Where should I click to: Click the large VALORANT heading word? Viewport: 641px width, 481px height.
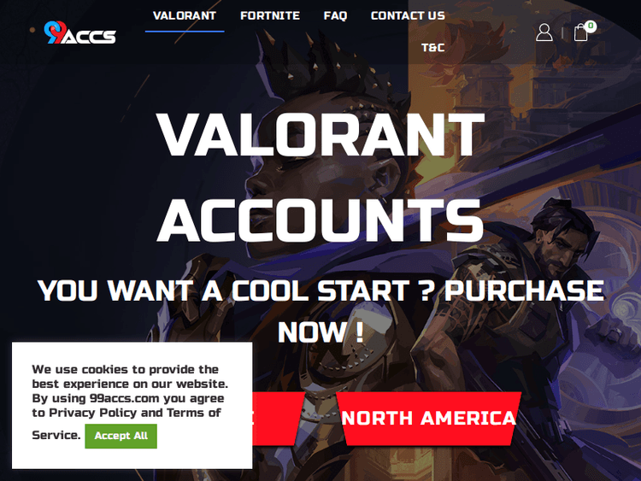tap(320, 134)
